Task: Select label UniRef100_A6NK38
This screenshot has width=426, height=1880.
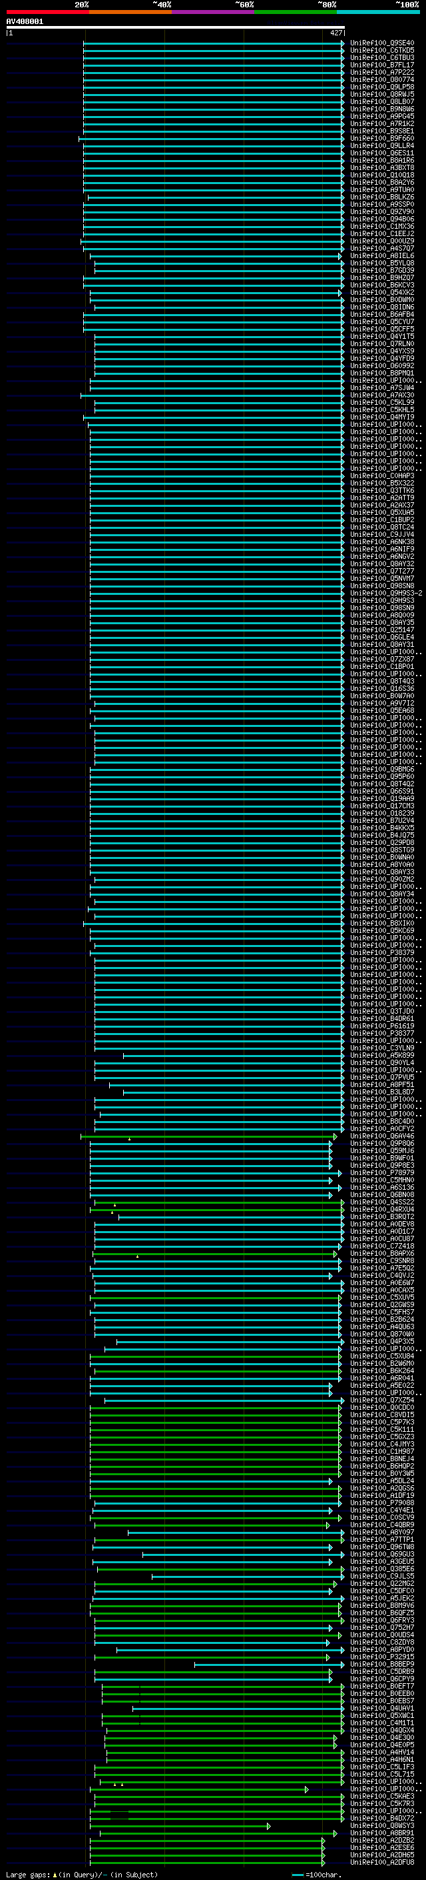Action: point(382,542)
